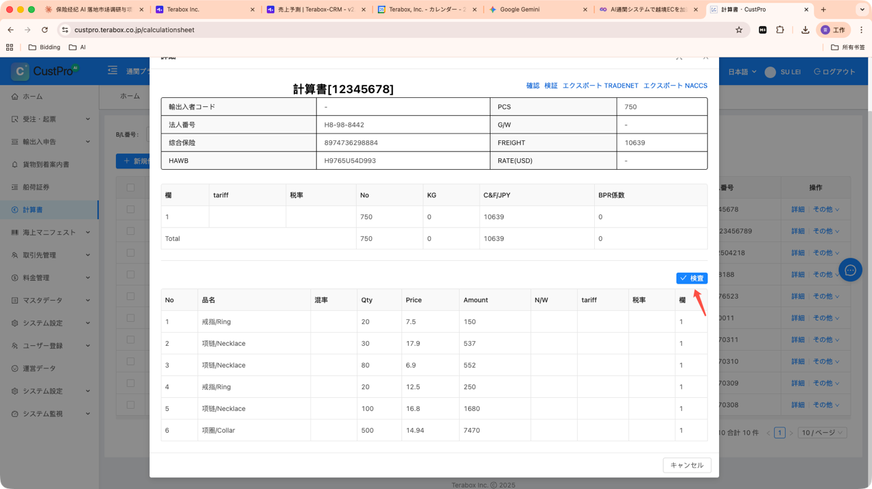872x489 pixels.
Task: Expand 海上マニフェスト sidebar menu
Action: pos(49,232)
